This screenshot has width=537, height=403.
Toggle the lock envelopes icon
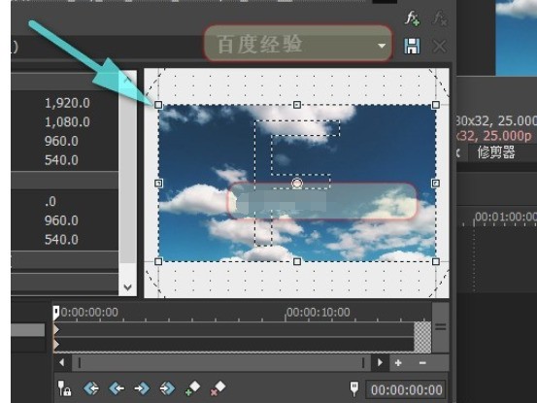pos(64,388)
